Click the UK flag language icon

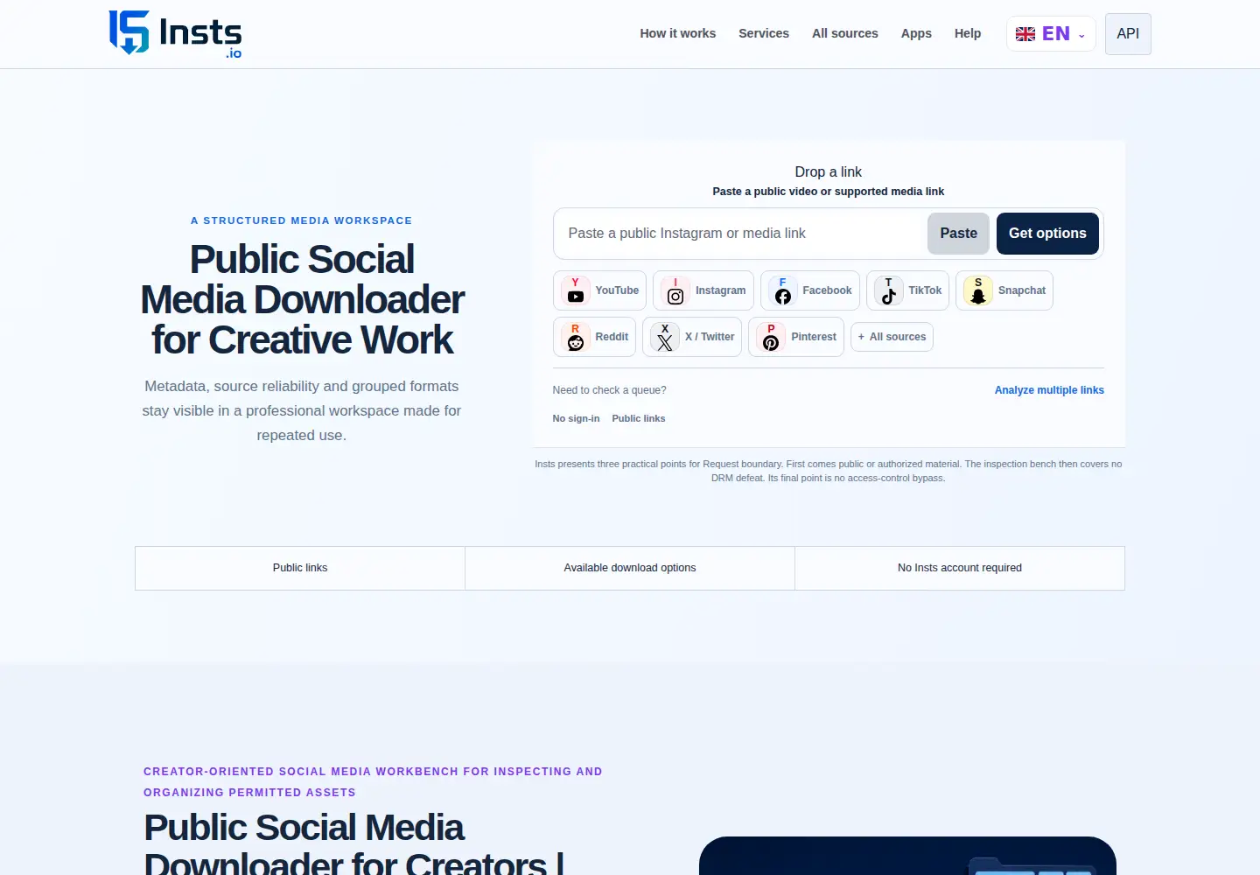(1025, 34)
